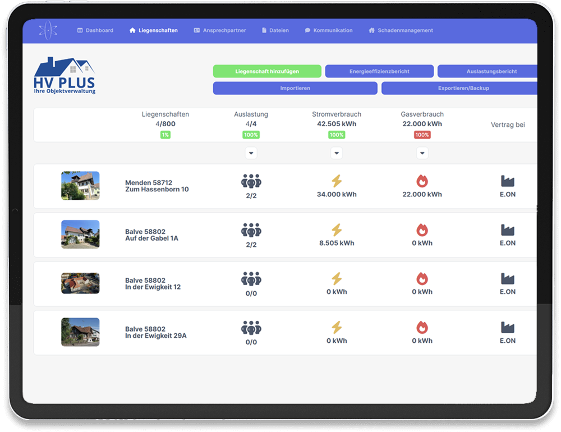Click the HV PLUS house logo
Viewport: 561px width, 432px height.
tap(65, 76)
